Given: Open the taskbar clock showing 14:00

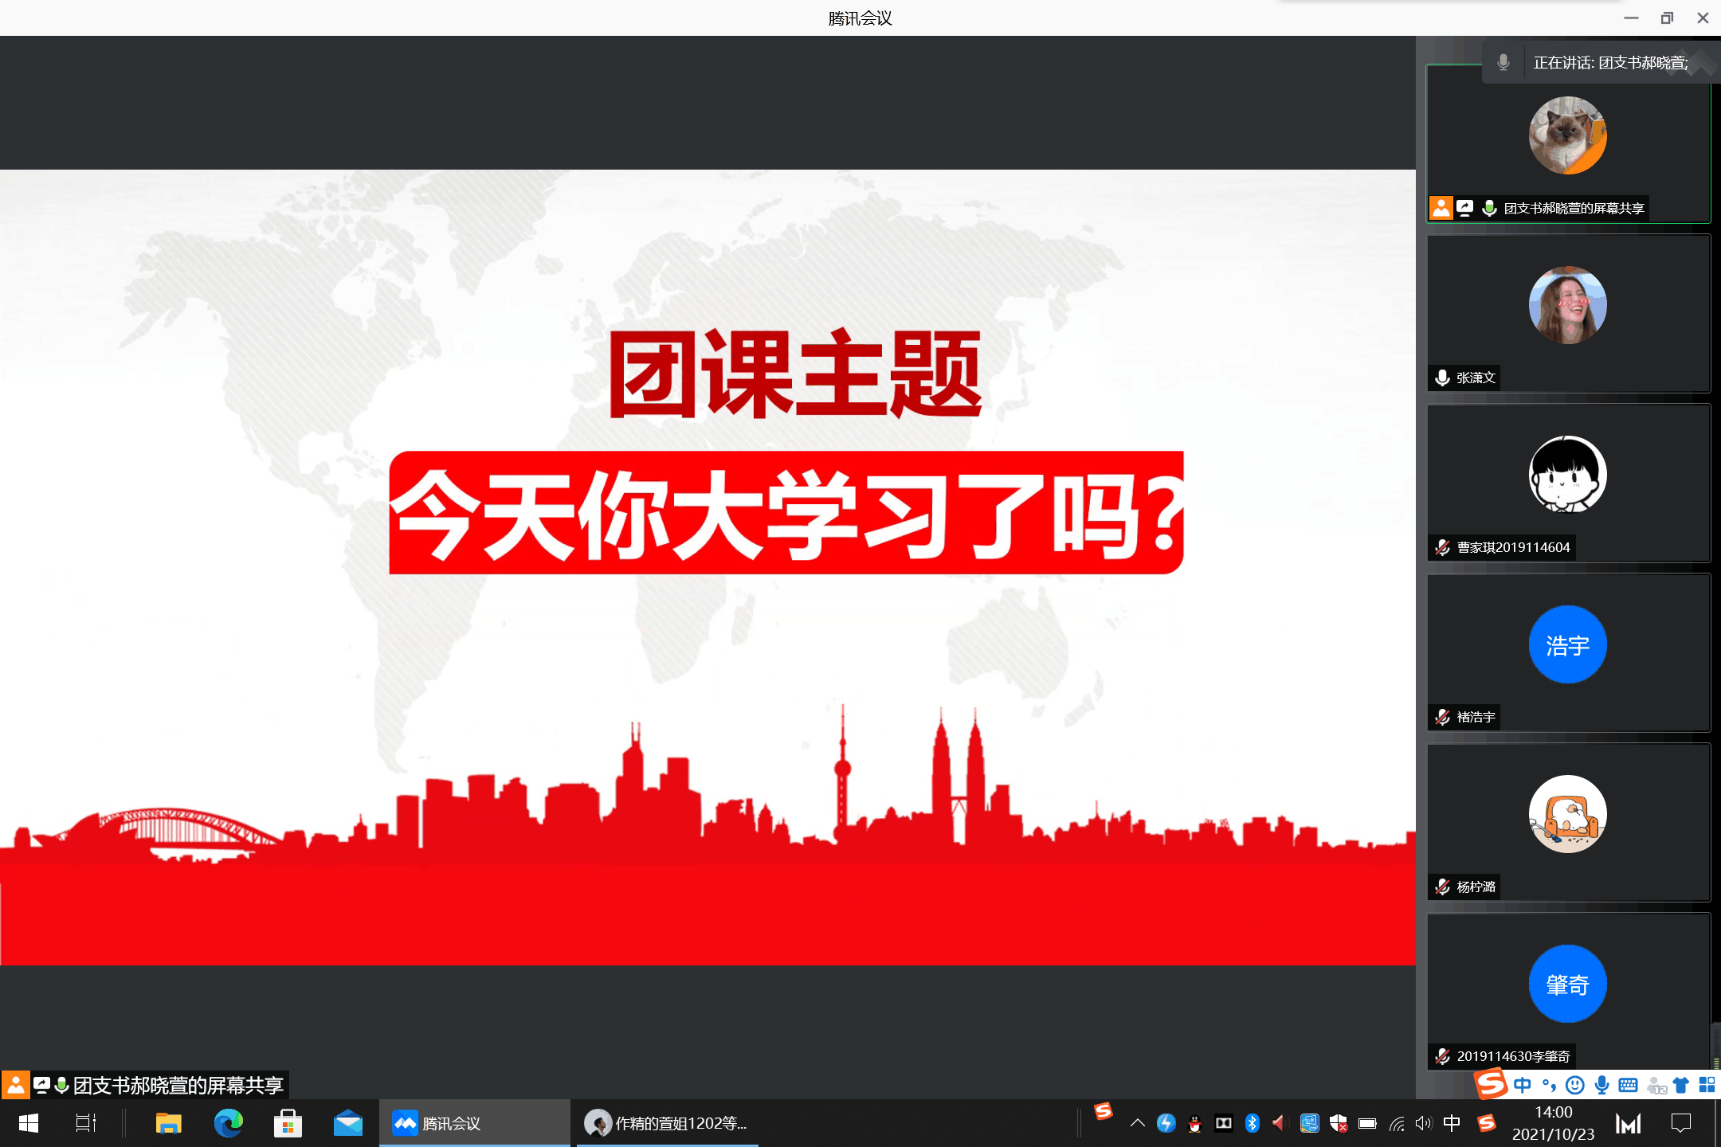Looking at the screenshot, I should (x=1553, y=1123).
